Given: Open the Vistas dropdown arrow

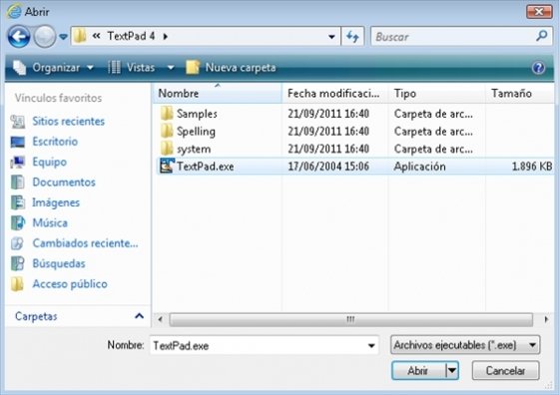Looking at the screenshot, I should [171, 67].
